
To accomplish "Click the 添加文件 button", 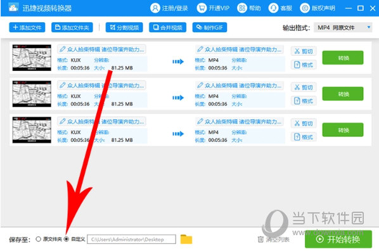I will [27, 27].
